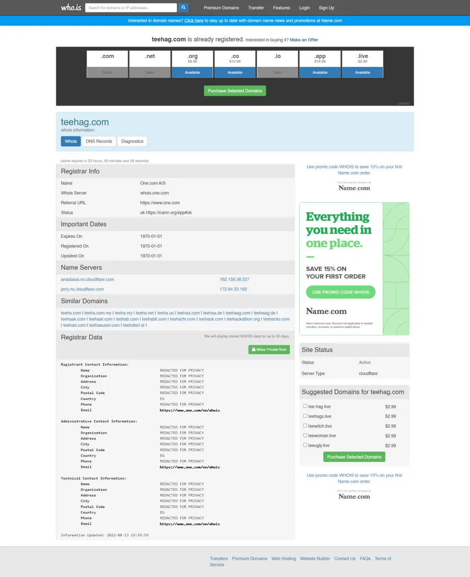Switch to the Diagnostics tab
470x577 pixels.
[132, 141]
